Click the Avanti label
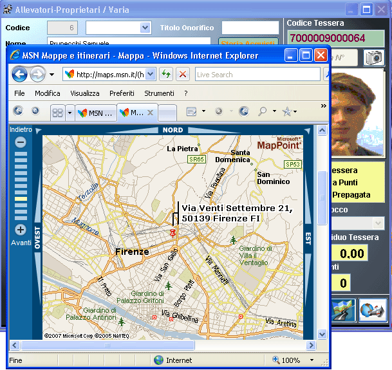Viewport: 392px width, 370px height. coord(21,243)
